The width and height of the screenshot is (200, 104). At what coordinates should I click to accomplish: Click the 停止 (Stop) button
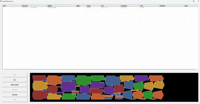pyautogui.click(x=15, y=80)
